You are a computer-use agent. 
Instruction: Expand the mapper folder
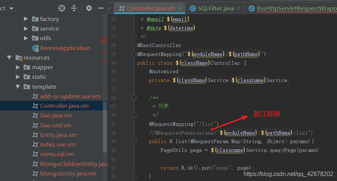[18, 67]
